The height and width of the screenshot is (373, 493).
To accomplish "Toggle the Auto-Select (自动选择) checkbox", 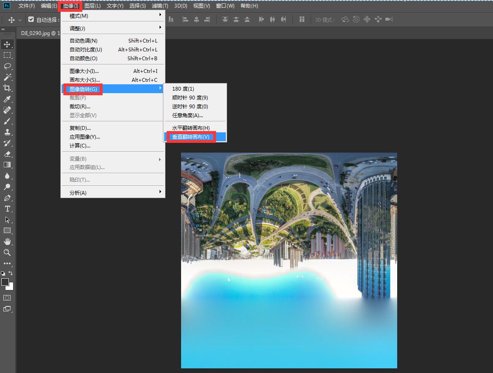I will coord(31,19).
